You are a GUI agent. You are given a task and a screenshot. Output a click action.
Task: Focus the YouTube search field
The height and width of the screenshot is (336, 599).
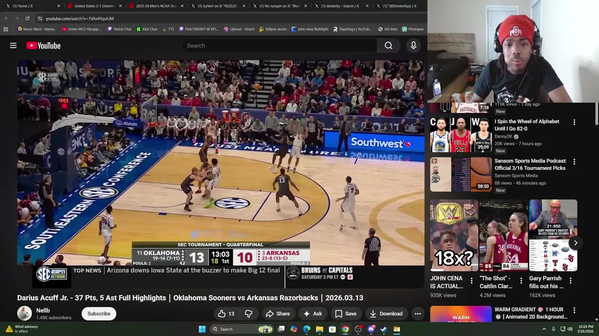point(278,45)
